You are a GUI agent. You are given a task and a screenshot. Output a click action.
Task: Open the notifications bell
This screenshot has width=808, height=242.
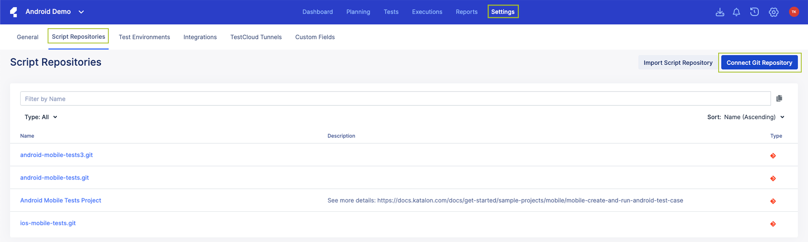[736, 12]
